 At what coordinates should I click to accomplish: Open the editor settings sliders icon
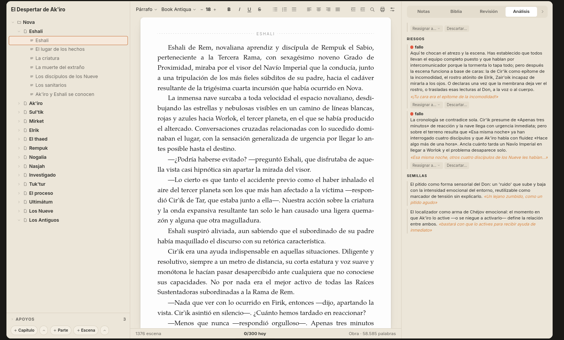pyautogui.click(x=392, y=9)
